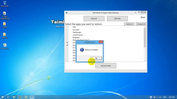Open the Recycle Bin desktop icon
The width and height of the screenshot is (177, 99).
coord(5,4)
